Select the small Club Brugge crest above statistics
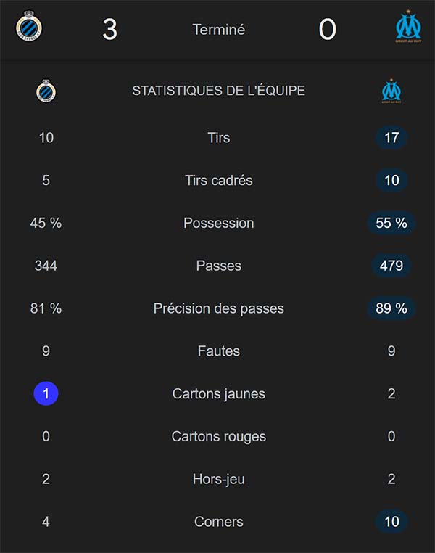 46,91
